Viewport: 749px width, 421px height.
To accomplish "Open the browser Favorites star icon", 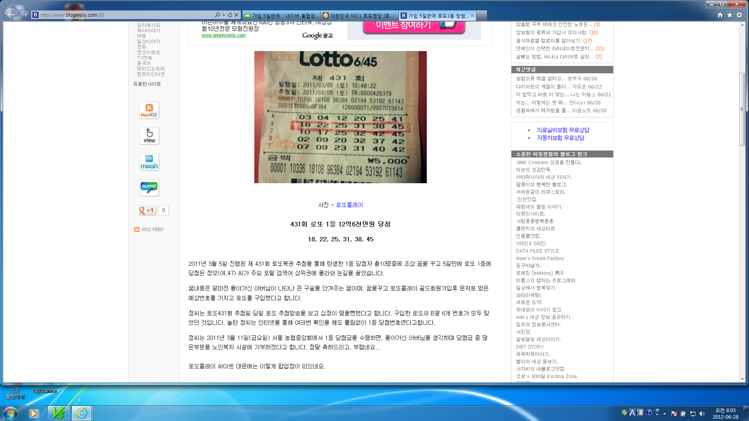I will pyautogui.click(x=729, y=15).
